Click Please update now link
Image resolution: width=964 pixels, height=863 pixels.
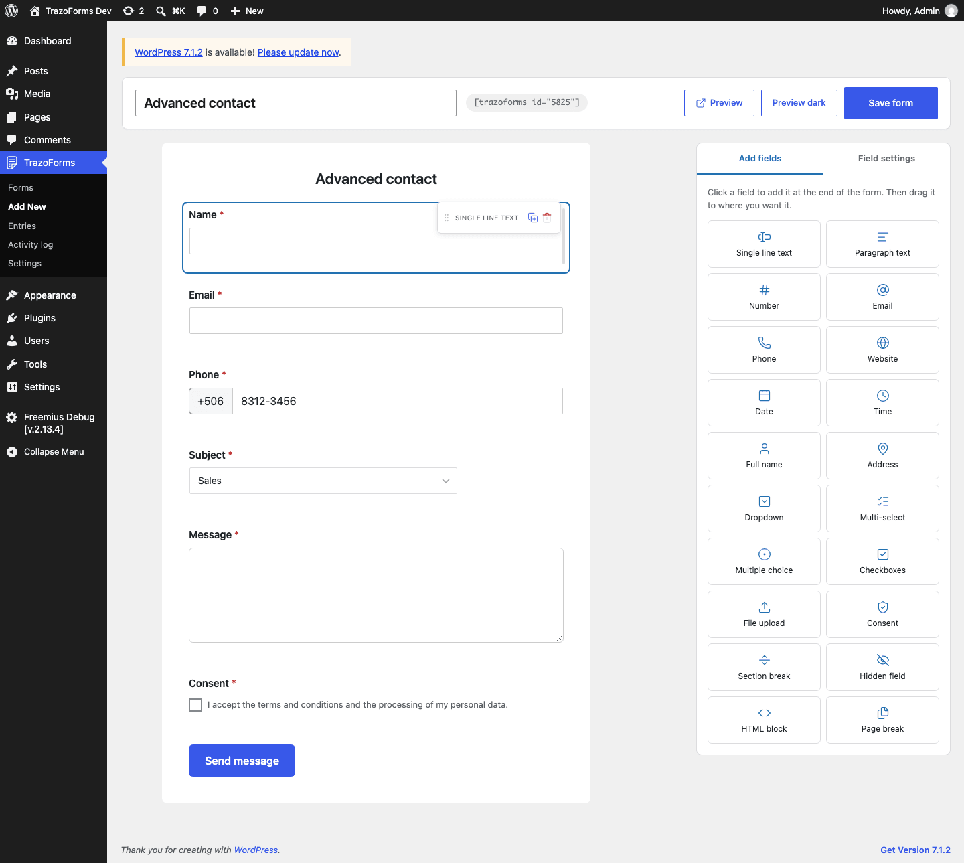(x=299, y=52)
